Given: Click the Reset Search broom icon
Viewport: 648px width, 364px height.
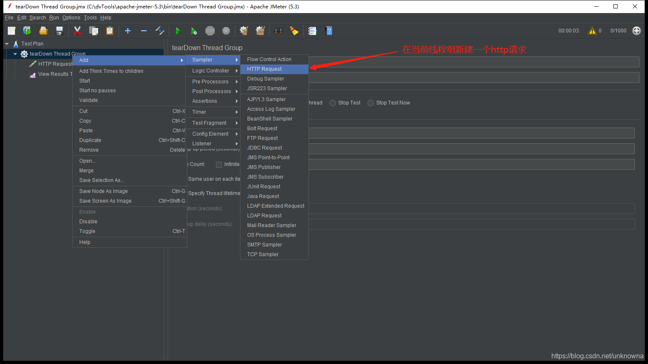Looking at the screenshot, I should [x=294, y=31].
